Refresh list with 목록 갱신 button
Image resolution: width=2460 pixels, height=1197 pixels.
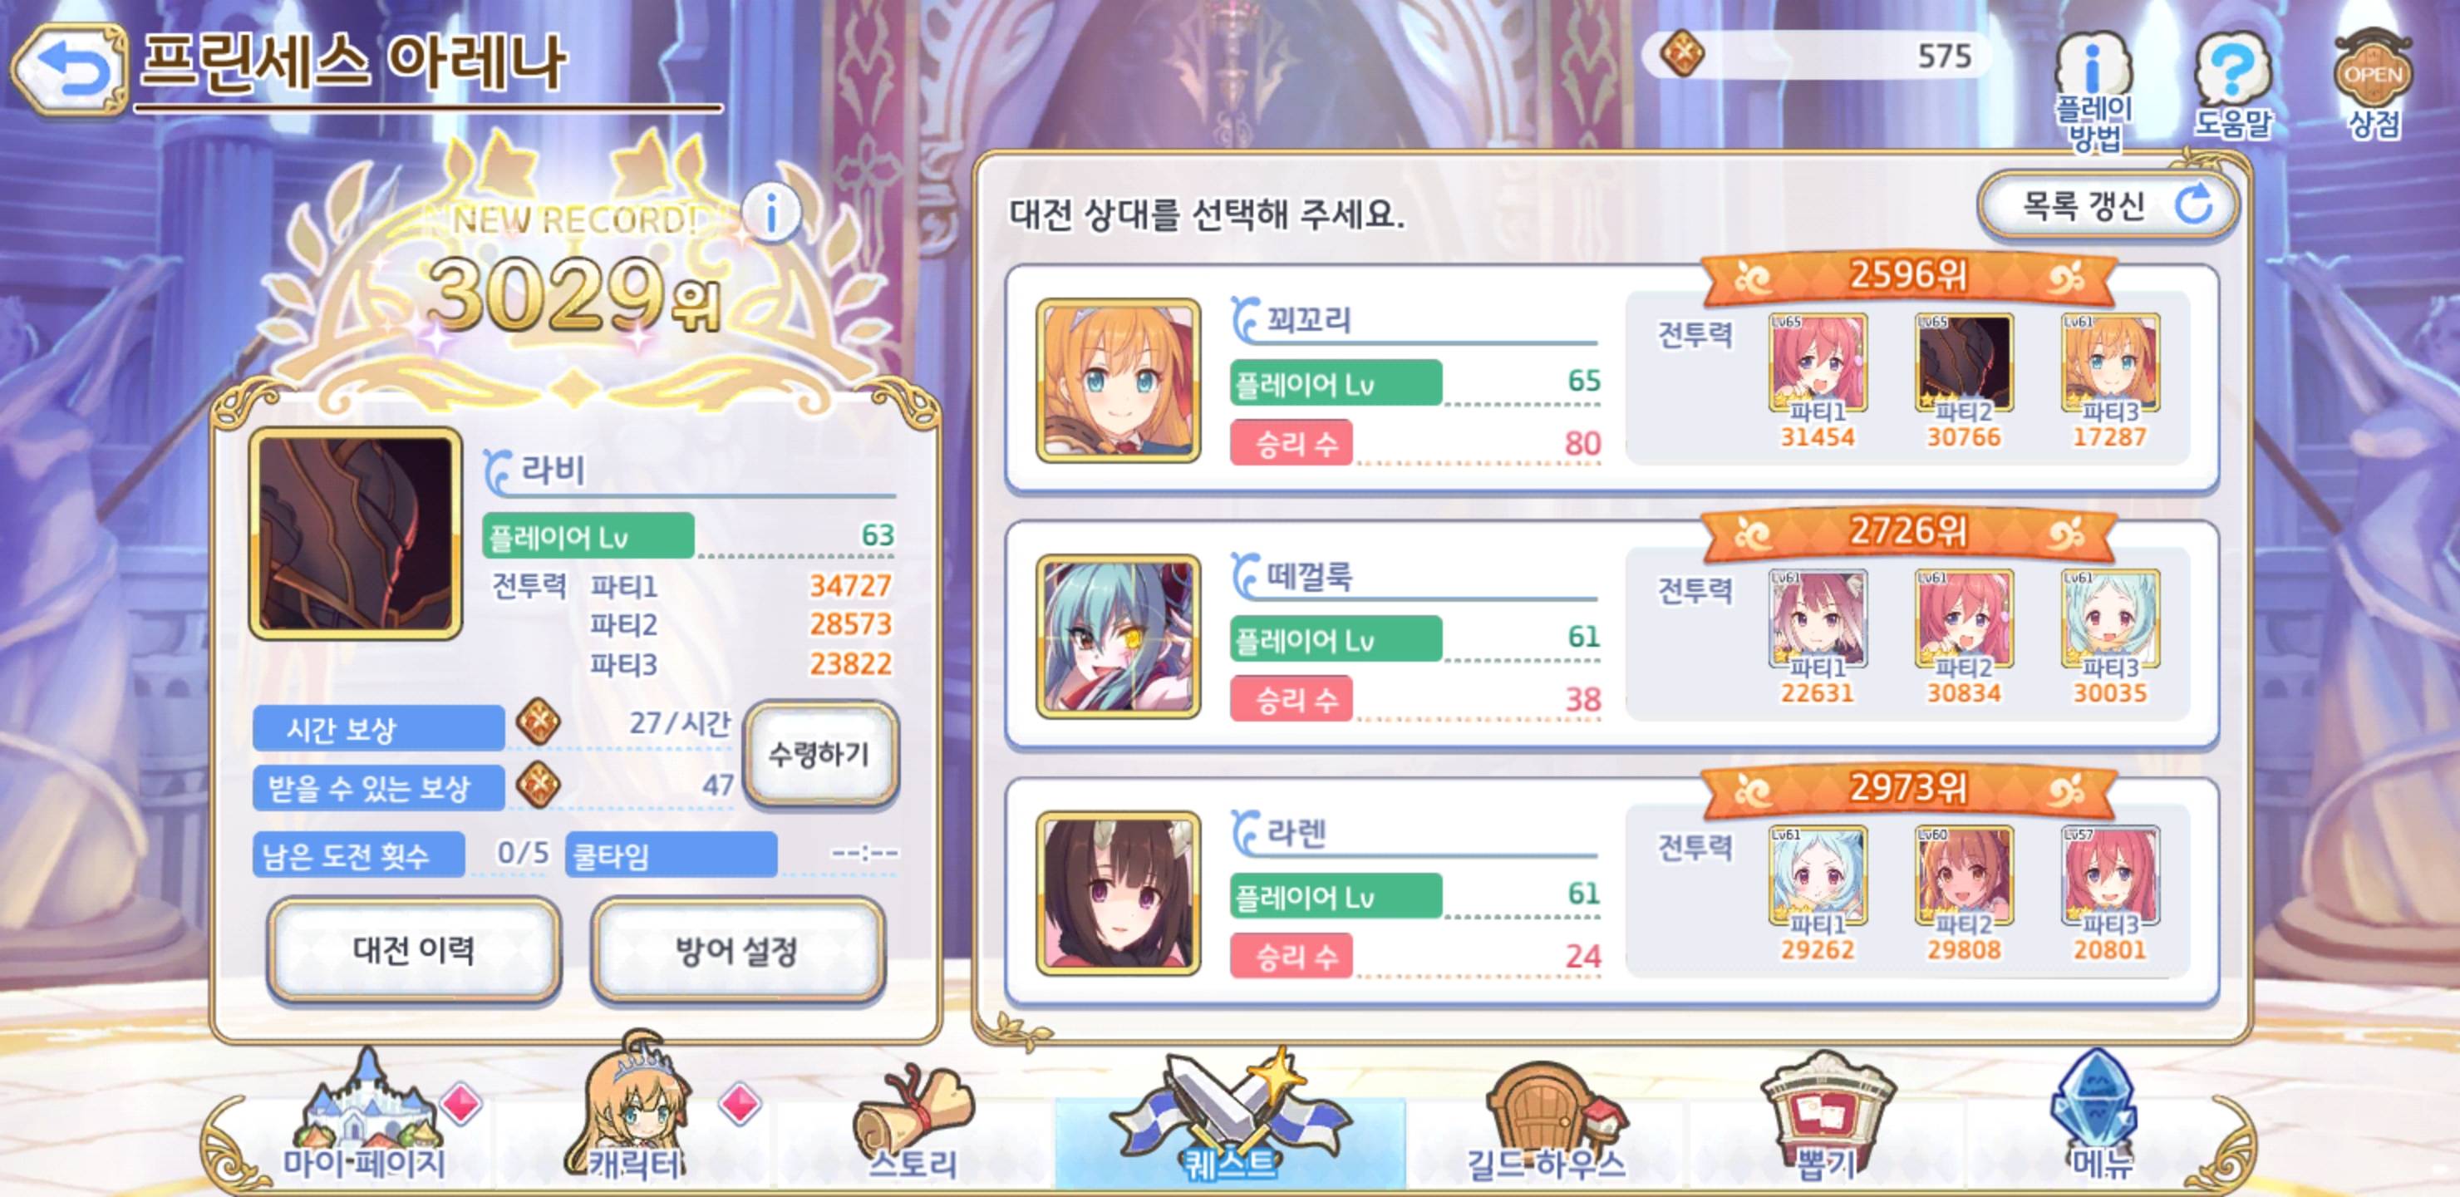(2108, 205)
